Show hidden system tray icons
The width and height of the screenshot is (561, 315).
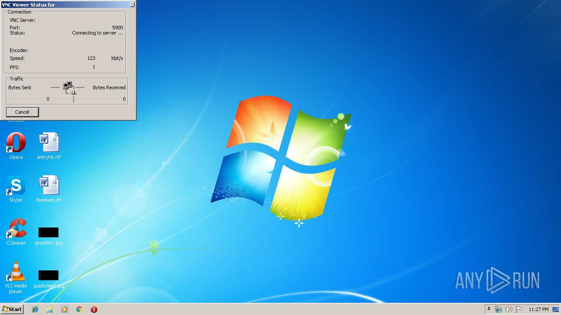(x=489, y=309)
